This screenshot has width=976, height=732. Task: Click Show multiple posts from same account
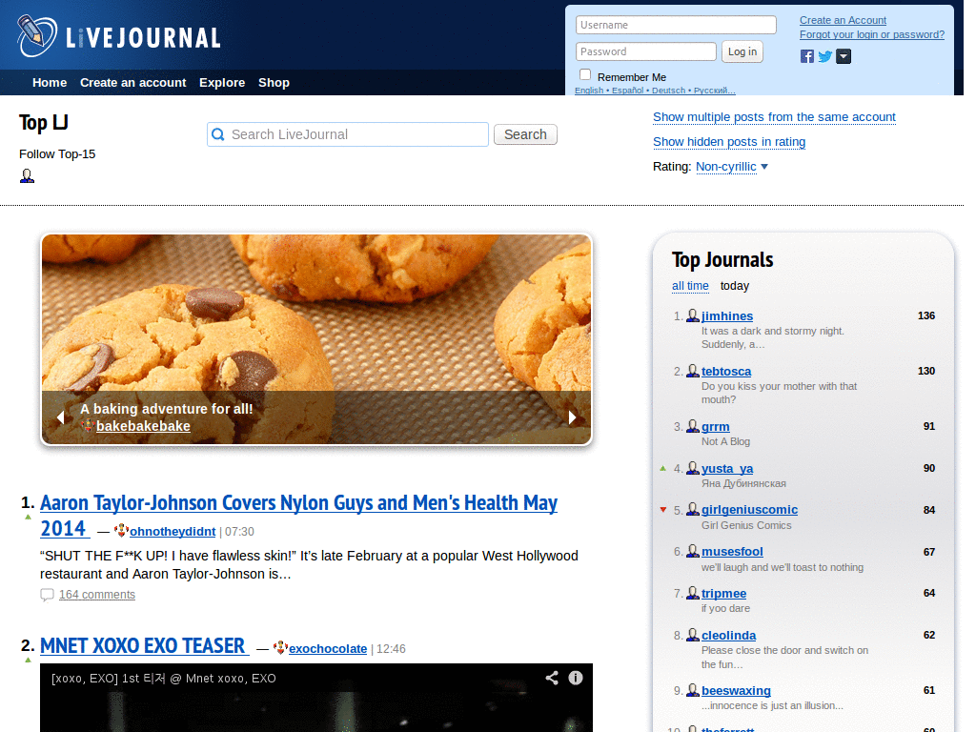point(774,117)
